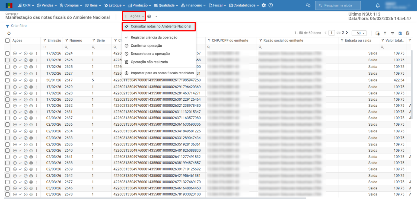
Task: Open the Contabilidade dropdown menu
Action: coord(244,5)
